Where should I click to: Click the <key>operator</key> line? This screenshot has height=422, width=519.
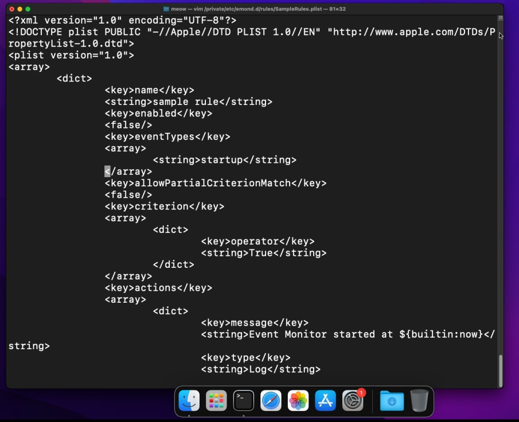point(257,241)
